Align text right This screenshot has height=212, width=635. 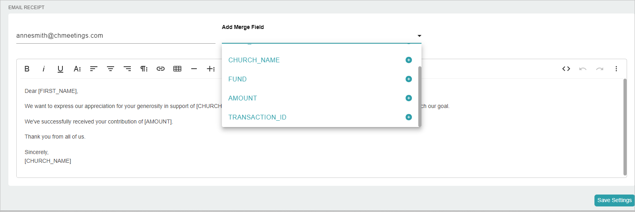127,69
